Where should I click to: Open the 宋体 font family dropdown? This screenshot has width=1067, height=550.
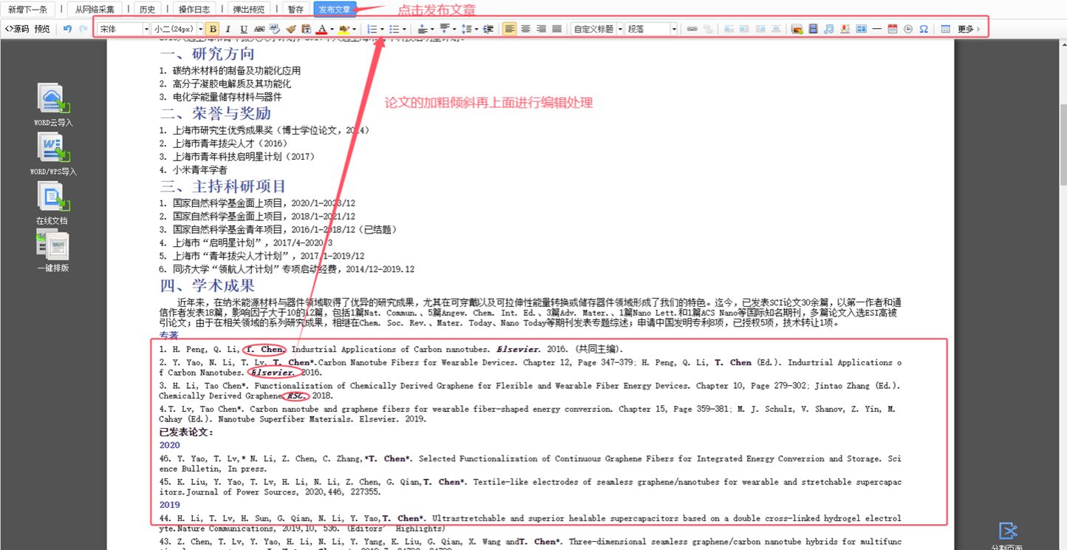coord(123,29)
